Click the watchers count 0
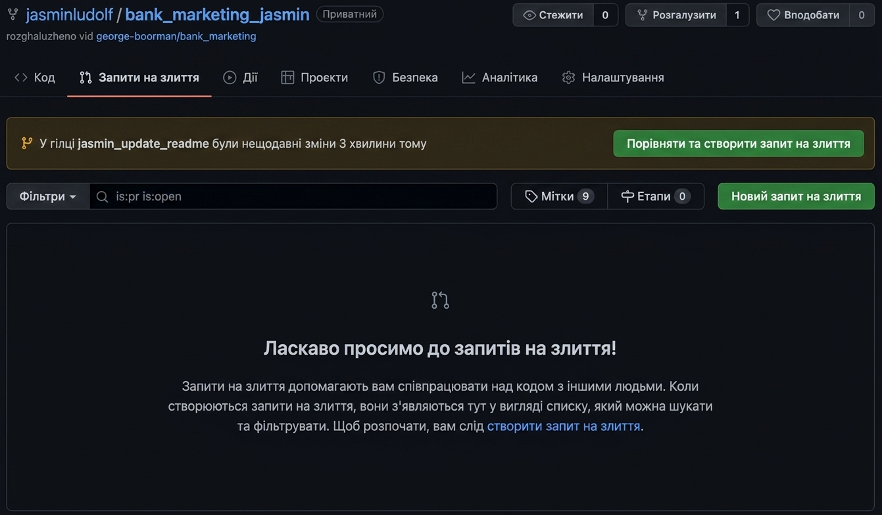Viewport: 882px width, 515px height. click(605, 15)
